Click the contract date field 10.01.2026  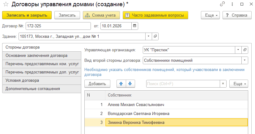116,26
